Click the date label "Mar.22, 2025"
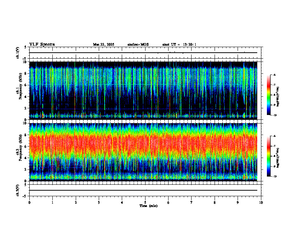 tap(104, 45)
